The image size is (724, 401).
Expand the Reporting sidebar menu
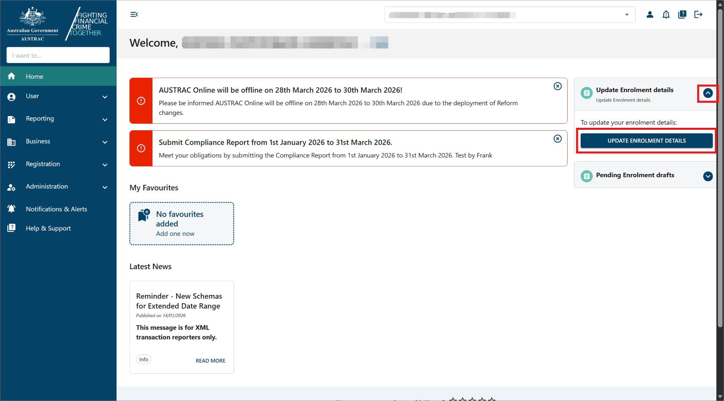coord(58,119)
